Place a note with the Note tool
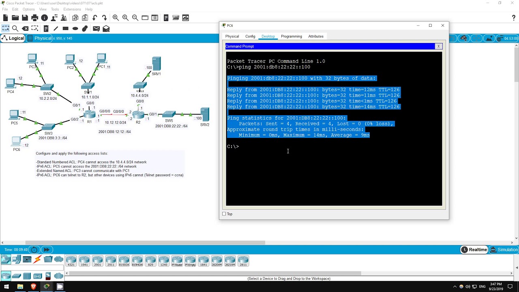 pyautogui.click(x=46, y=28)
